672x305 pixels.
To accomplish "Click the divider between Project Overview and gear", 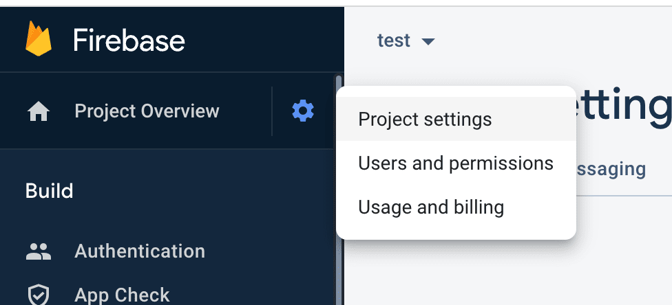I will pyautogui.click(x=272, y=111).
